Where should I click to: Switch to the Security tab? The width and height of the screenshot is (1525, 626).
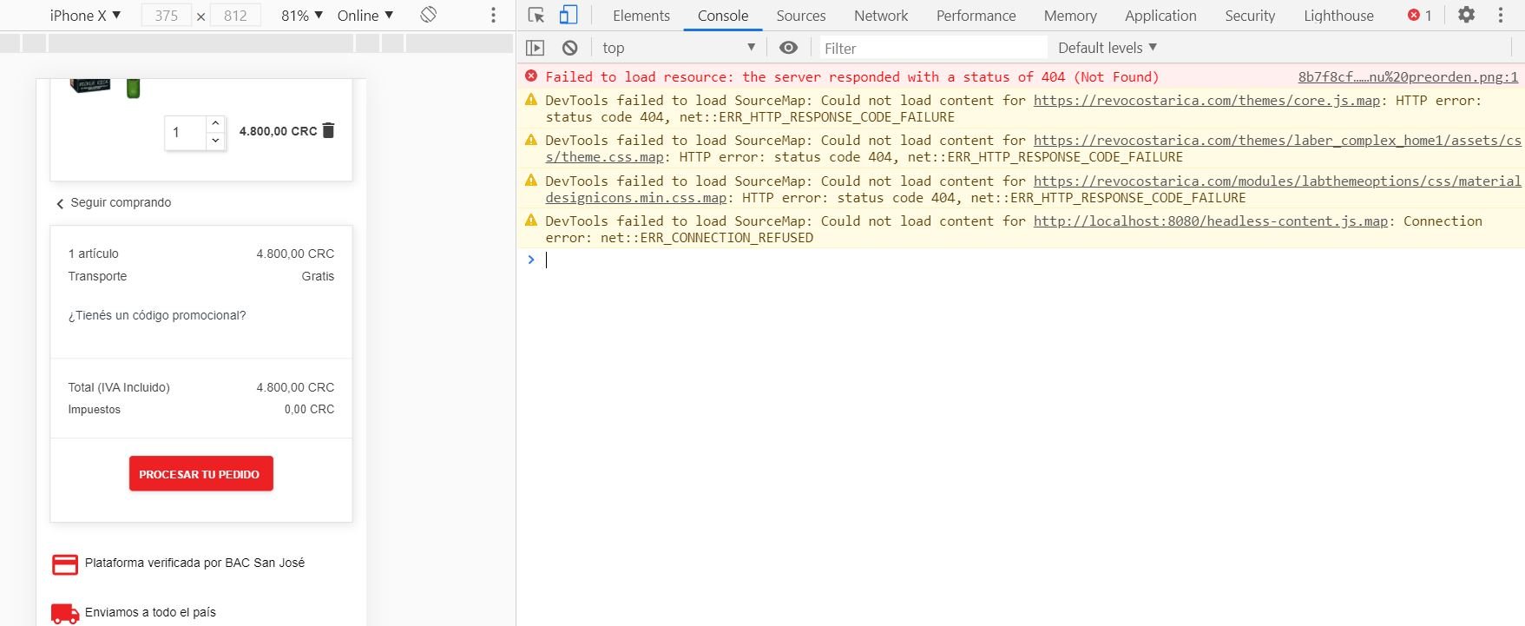tap(1250, 16)
